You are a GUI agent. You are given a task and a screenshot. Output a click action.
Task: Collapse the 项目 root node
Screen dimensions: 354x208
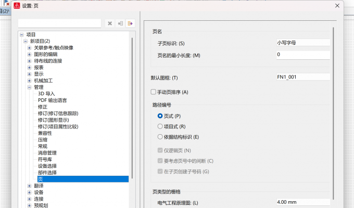[22, 35]
